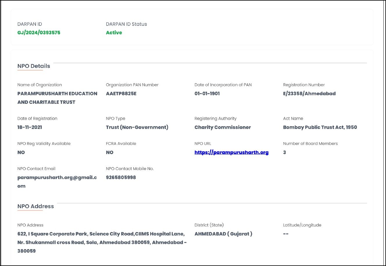
Task: Select the DARPAN ID value GJ/2024/0393575
Action: point(39,33)
